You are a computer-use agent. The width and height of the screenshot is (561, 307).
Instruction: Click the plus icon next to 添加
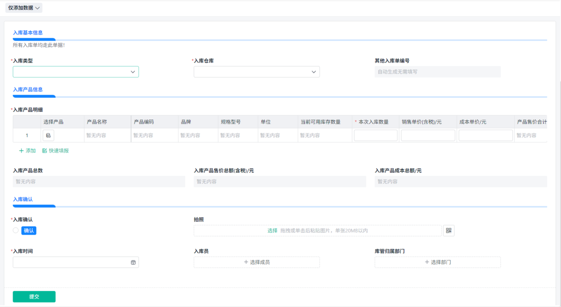(21, 151)
